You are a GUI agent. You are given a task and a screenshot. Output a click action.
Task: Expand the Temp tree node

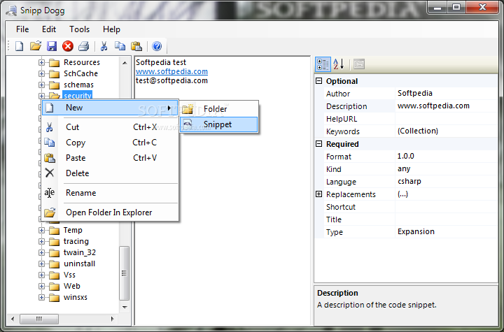tap(41, 230)
